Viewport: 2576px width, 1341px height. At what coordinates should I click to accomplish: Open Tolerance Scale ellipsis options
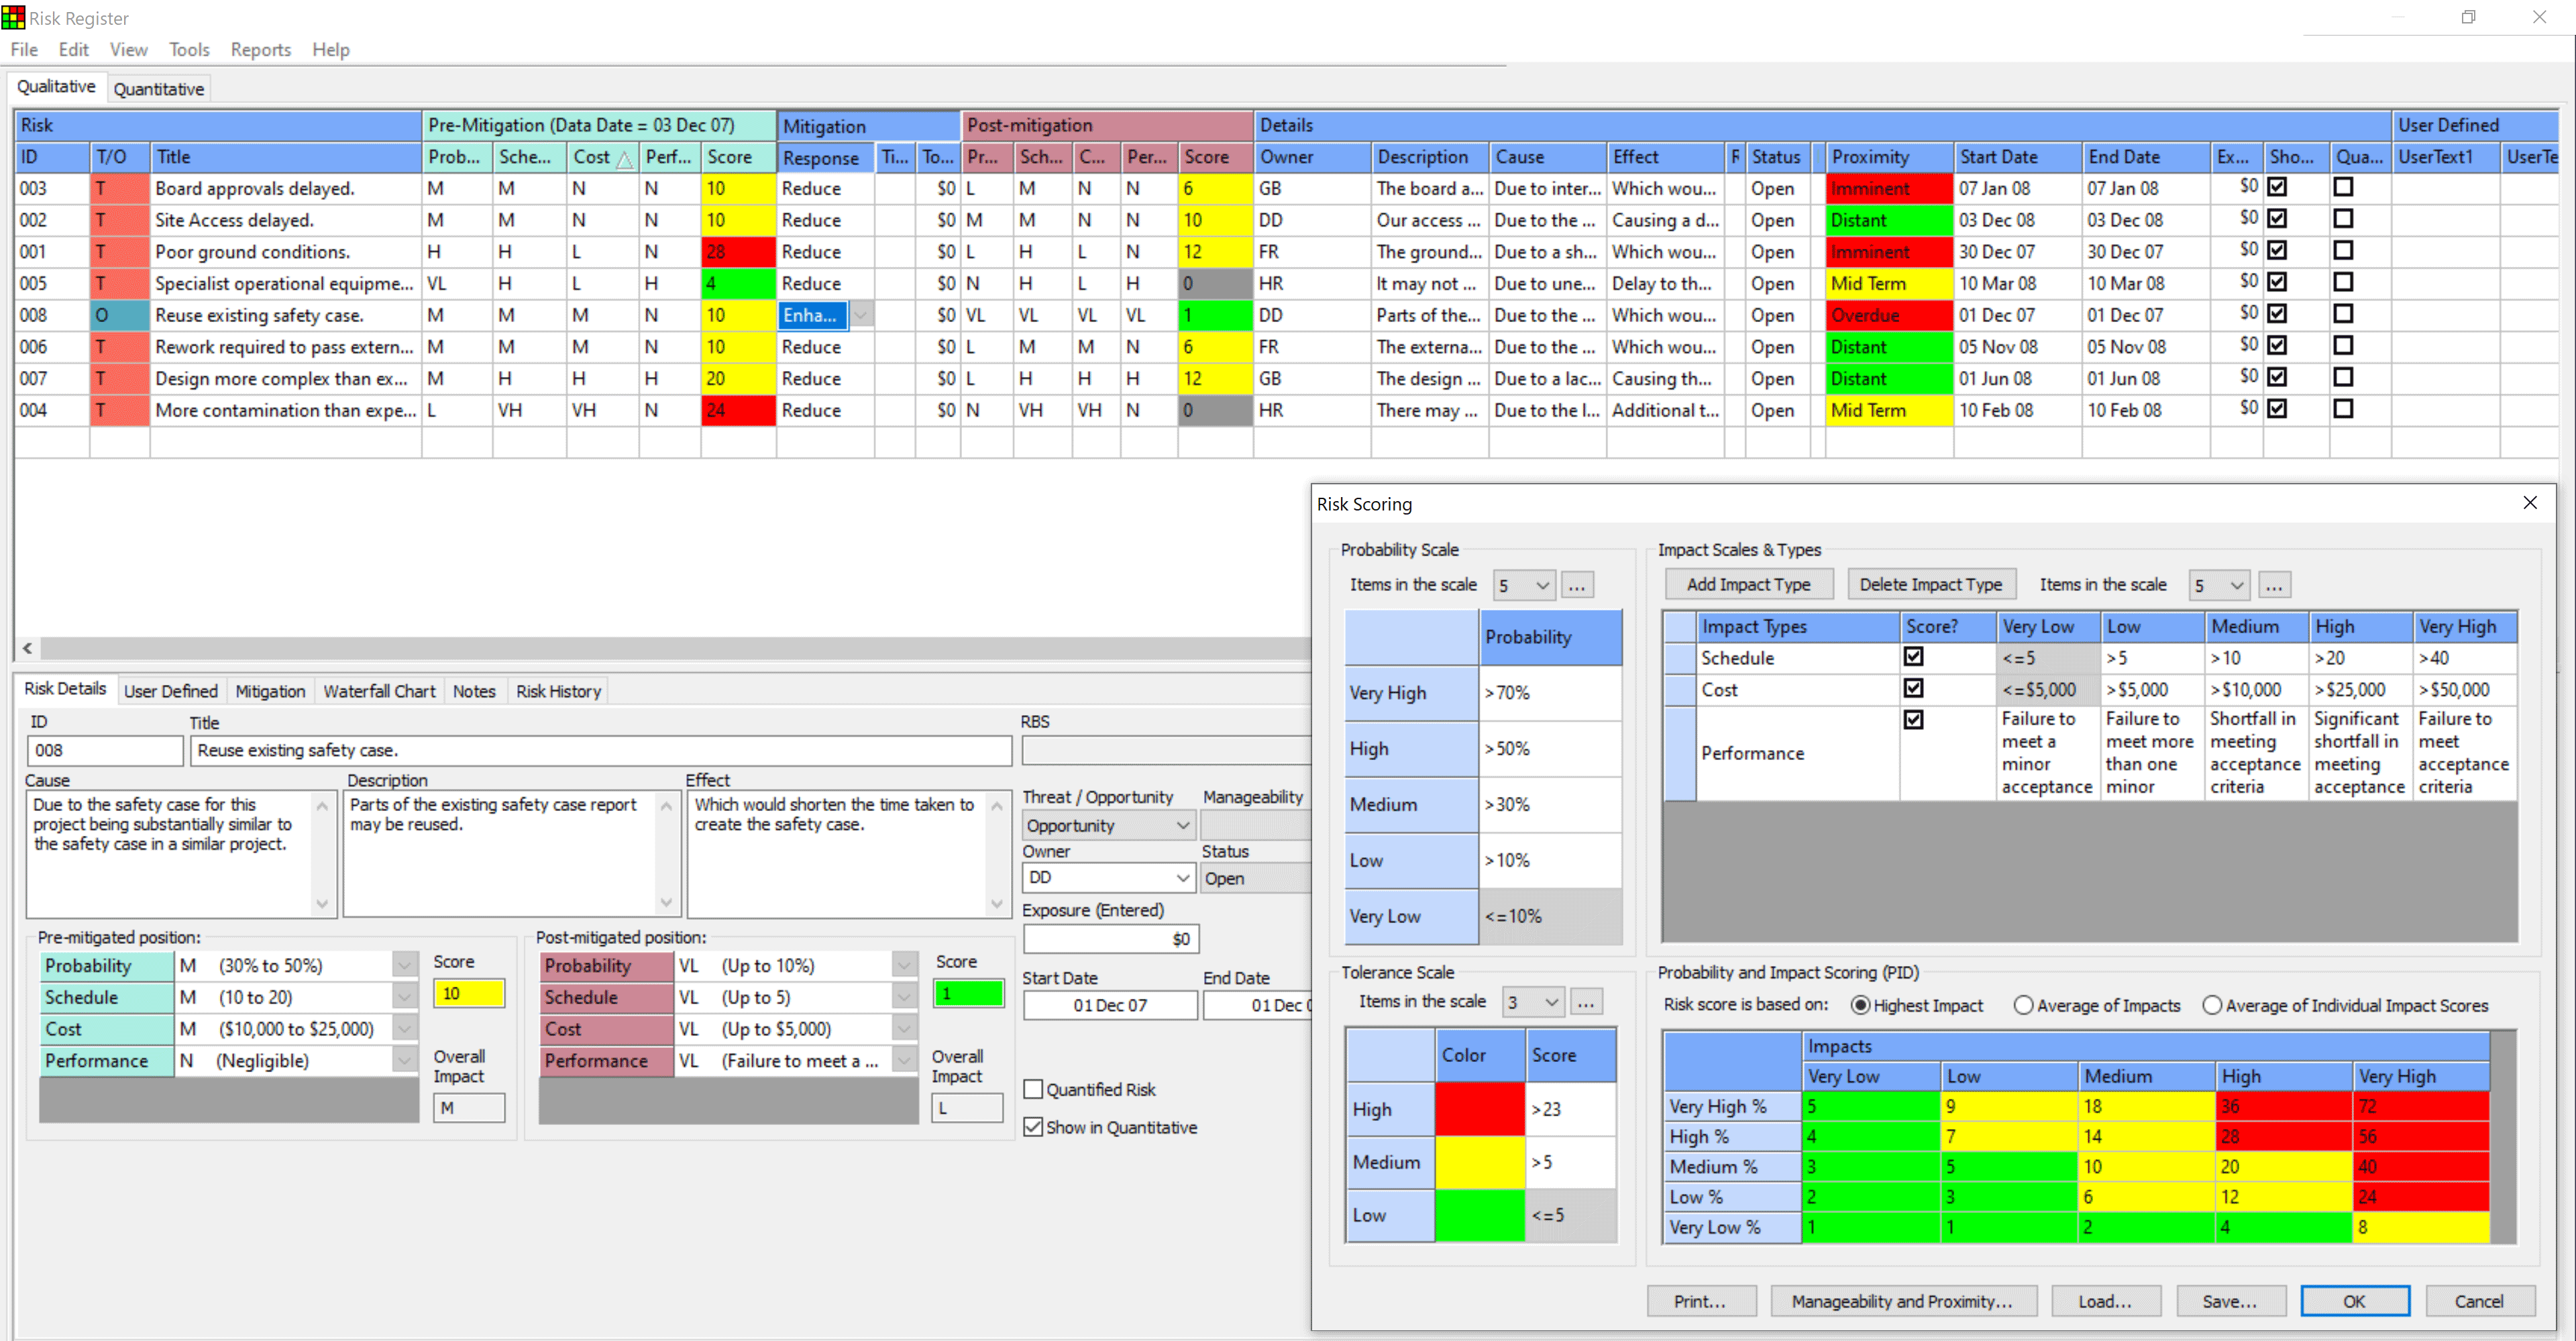click(x=1586, y=1001)
